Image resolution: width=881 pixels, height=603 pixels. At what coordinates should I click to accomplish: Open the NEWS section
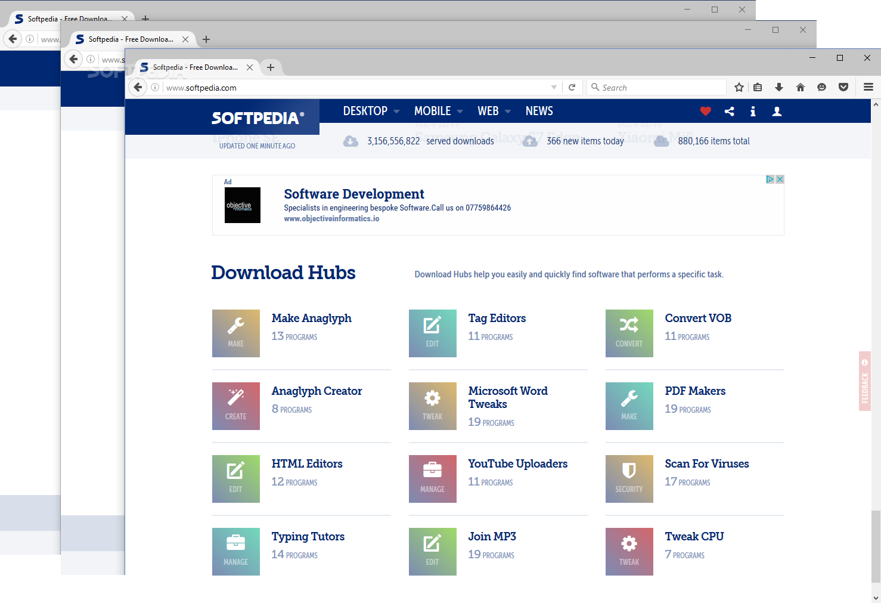[x=539, y=111]
